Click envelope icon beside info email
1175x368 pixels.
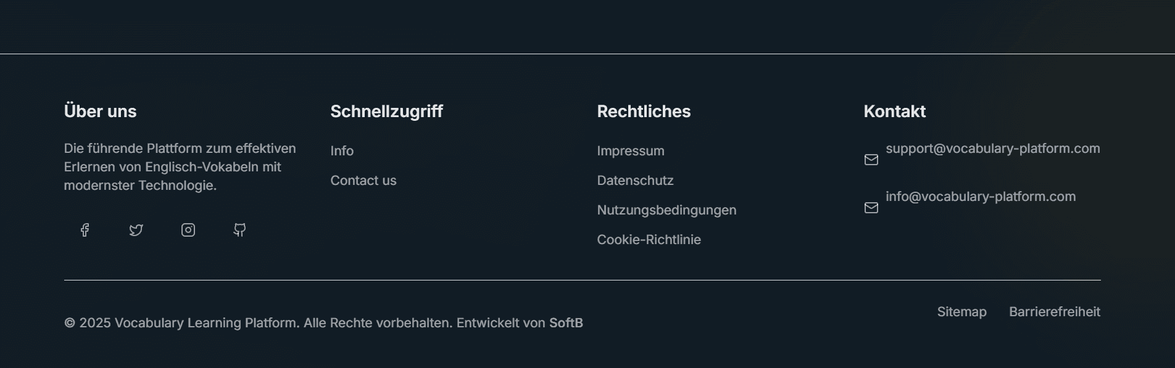[871, 208]
